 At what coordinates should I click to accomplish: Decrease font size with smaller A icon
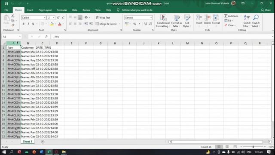[63, 18]
